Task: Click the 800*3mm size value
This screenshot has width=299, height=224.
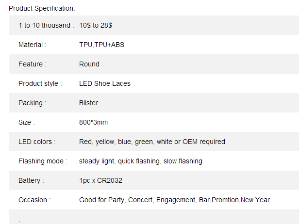Action: (93, 122)
